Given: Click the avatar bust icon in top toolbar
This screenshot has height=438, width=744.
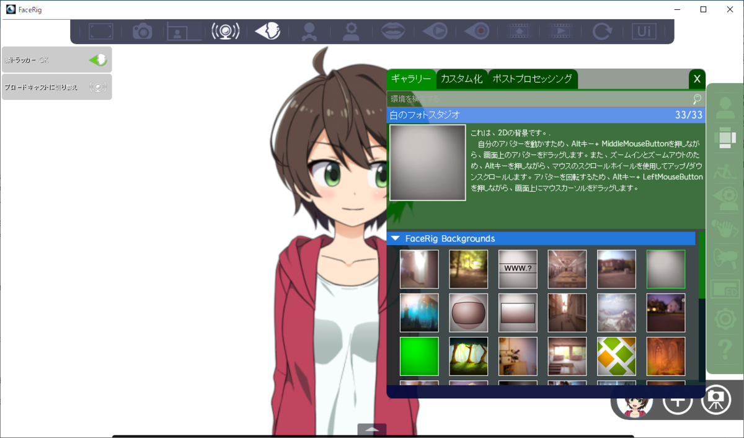Looking at the screenshot, I should click(309, 31).
